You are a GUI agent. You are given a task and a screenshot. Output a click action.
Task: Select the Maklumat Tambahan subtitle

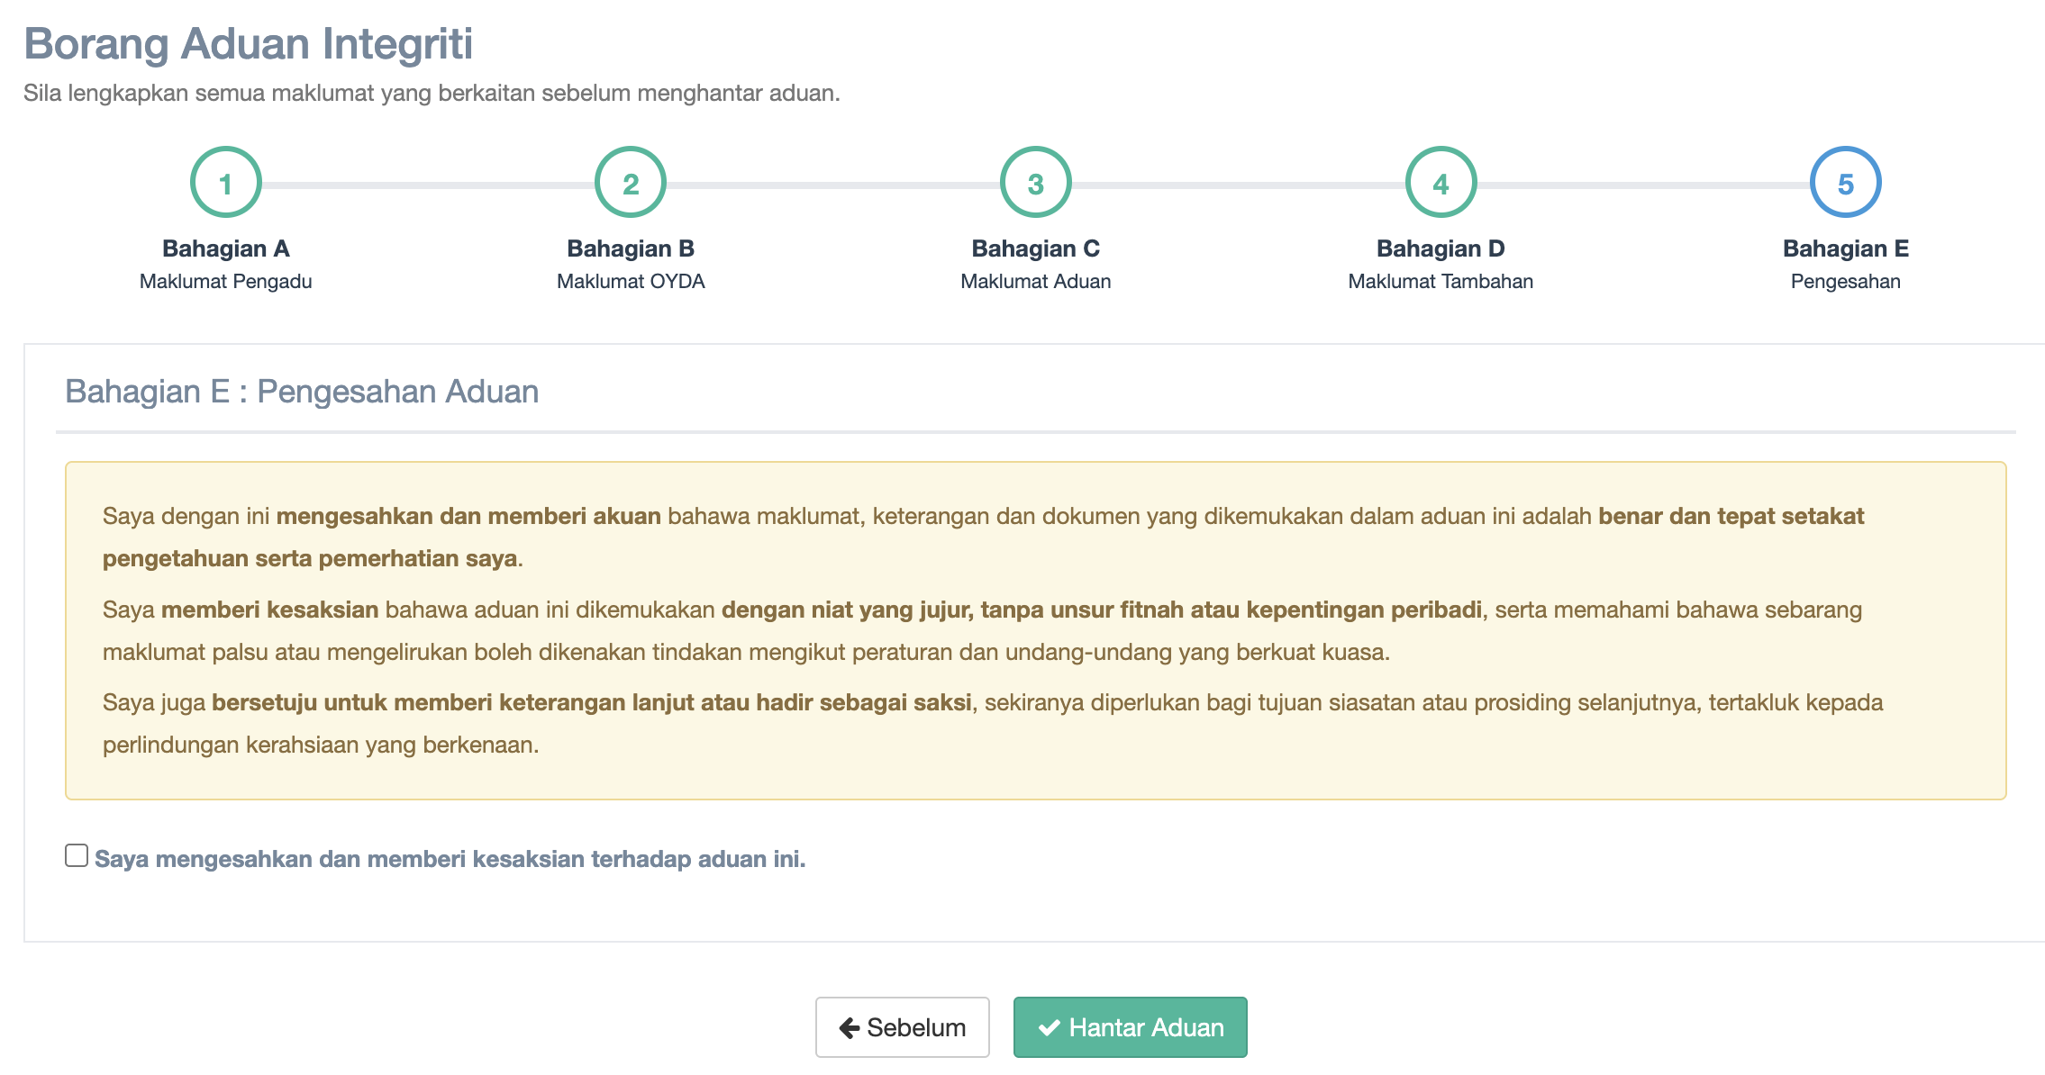pyautogui.click(x=1441, y=282)
